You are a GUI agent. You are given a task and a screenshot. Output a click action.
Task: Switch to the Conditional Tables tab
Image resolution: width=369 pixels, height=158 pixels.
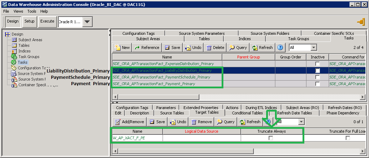(x=247, y=113)
